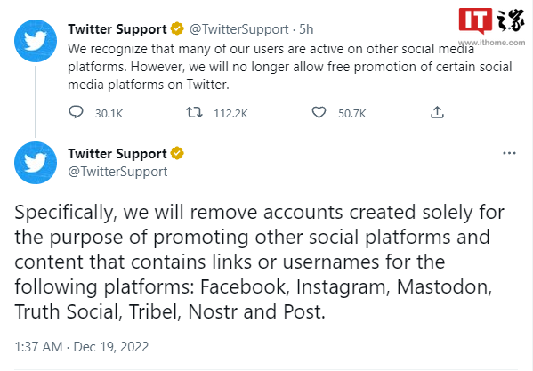Click the top Twitter Support avatar

pos(36,41)
